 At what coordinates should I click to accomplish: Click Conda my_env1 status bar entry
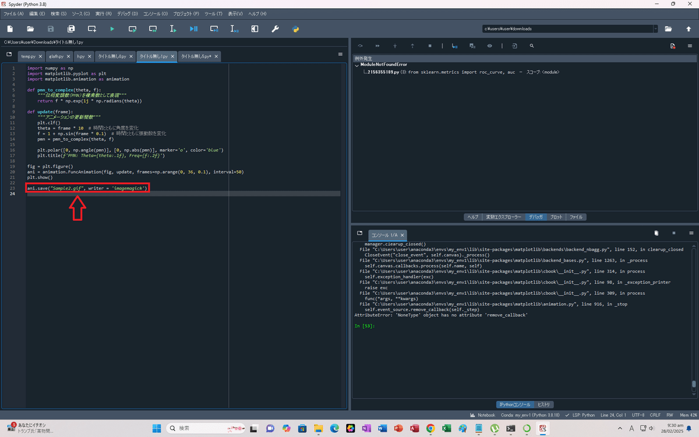point(531,415)
